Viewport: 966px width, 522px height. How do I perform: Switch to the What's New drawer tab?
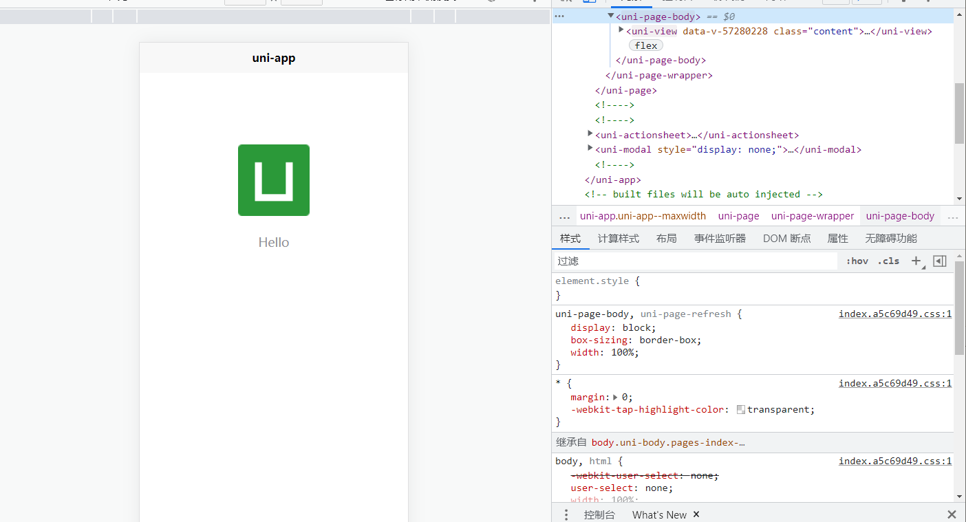[x=659, y=514]
